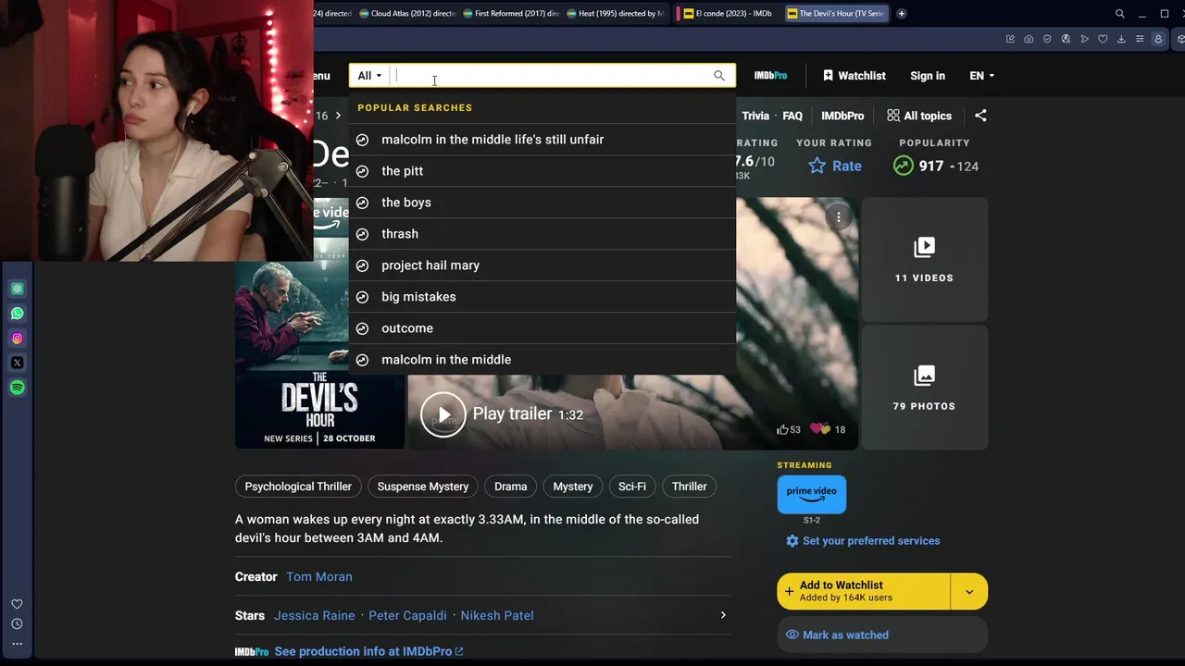Open the Prime Video streaming tile
The width and height of the screenshot is (1185, 666).
point(811,495)
